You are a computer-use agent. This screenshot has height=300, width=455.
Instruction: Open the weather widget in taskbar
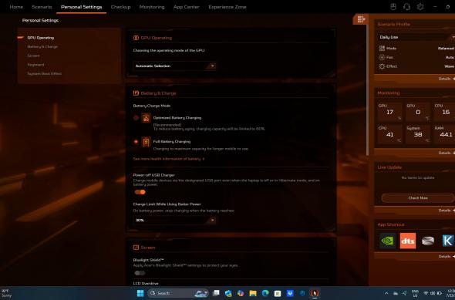point(7,293)
